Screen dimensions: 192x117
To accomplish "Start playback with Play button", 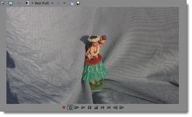I will coord(83,107).
